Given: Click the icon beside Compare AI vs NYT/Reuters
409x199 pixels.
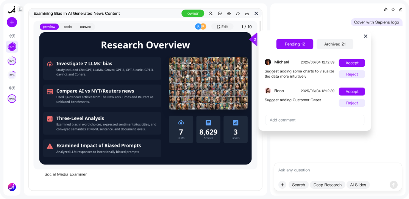Looking at the screenshot, I should [x=50, y=91].
